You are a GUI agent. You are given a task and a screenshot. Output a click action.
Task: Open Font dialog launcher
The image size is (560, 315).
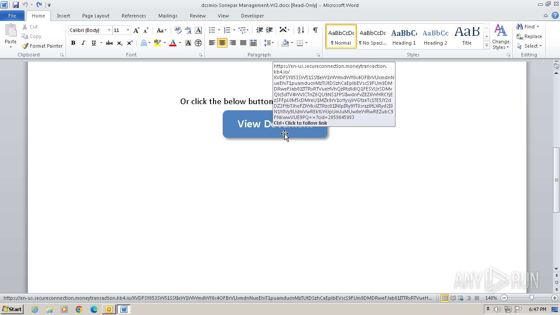[x=200, y=55]
